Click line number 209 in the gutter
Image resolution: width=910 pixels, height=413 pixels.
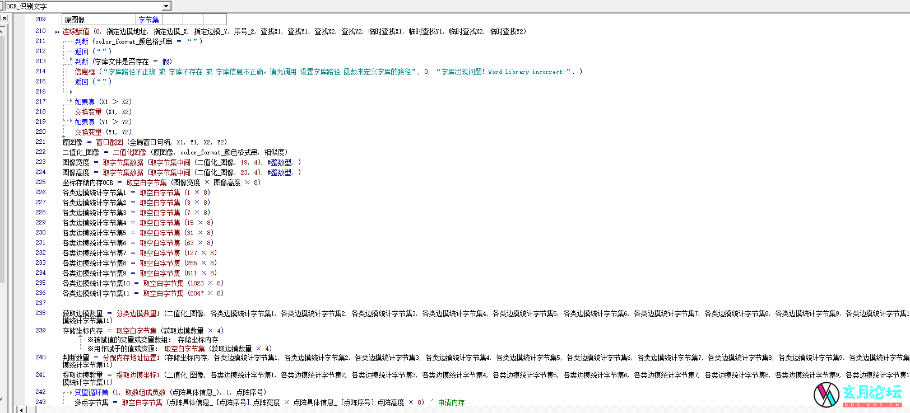coord(40,19)
